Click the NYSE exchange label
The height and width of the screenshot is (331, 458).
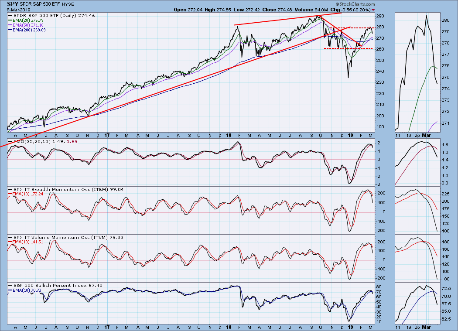click(68, 4)
